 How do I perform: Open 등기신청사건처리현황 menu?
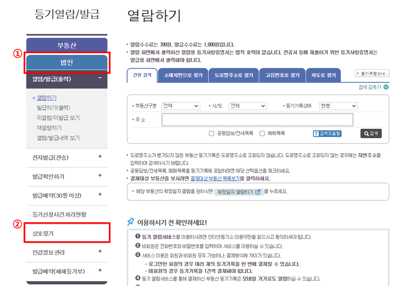click(x=59, y=214)
